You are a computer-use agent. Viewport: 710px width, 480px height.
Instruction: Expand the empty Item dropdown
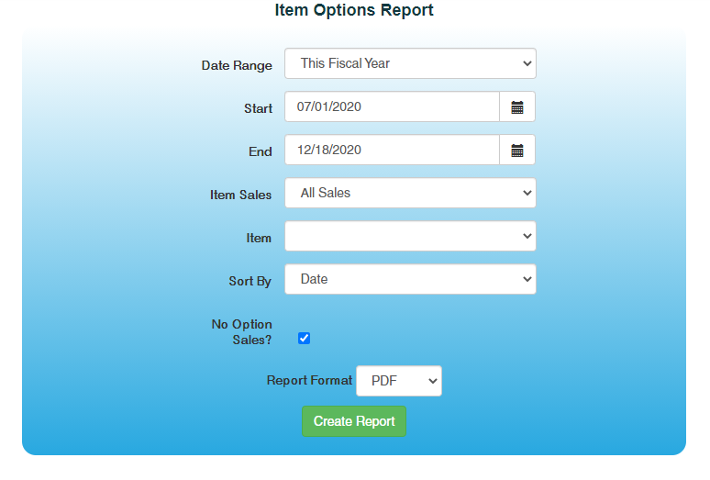[410, 237]
